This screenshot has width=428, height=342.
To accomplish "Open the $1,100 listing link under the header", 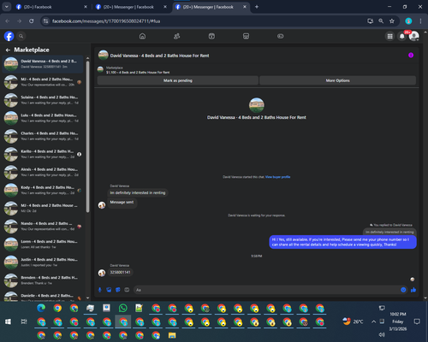I will (138, 73).
